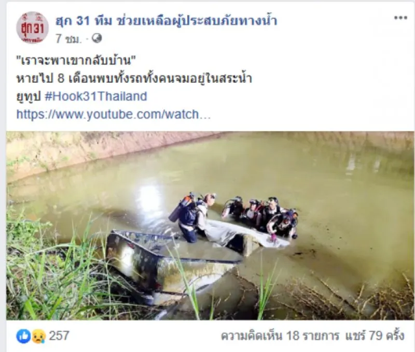This screenshot has height=352, width=415.
Task: Open the 257 reactions count
Action: click(59, 336)
